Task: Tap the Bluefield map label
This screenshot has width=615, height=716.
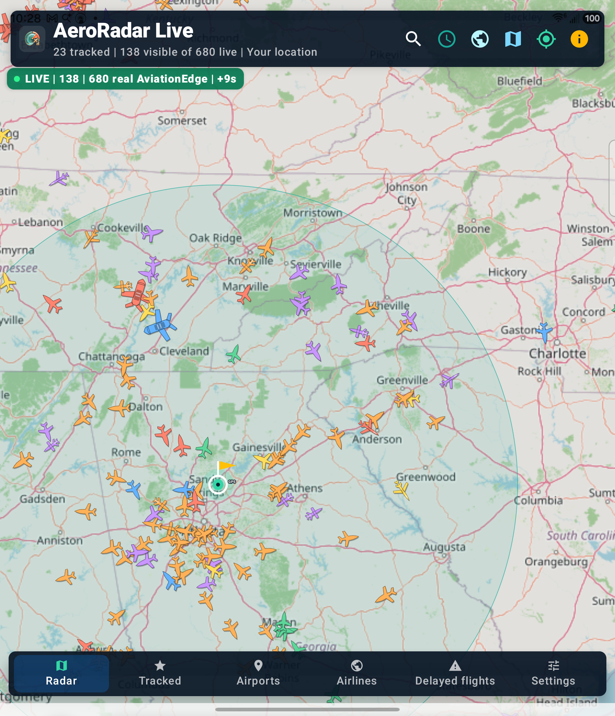Action: tap(520, 81)
